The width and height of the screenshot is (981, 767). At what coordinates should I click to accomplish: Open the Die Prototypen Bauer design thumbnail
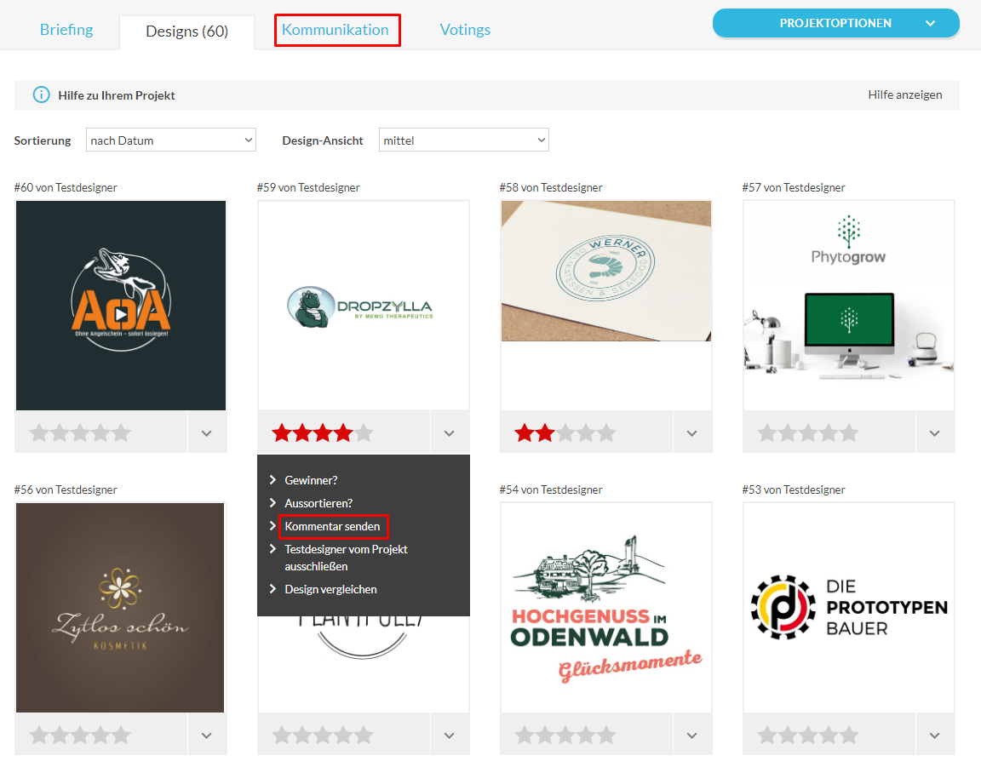(849, 608)
